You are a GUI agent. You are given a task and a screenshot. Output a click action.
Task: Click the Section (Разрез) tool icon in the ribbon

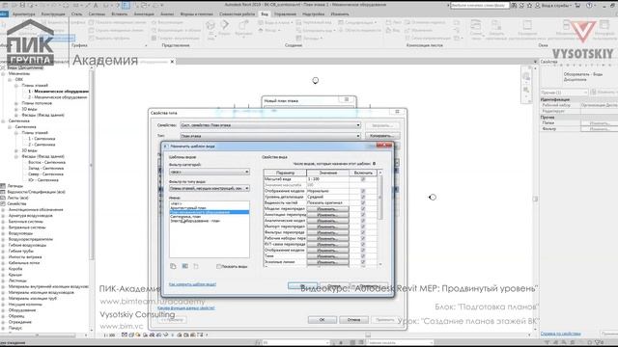225,25
